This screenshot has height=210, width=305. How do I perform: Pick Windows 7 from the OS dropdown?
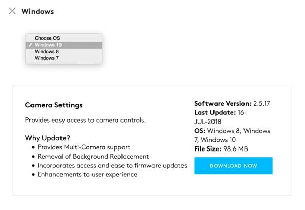47,58
